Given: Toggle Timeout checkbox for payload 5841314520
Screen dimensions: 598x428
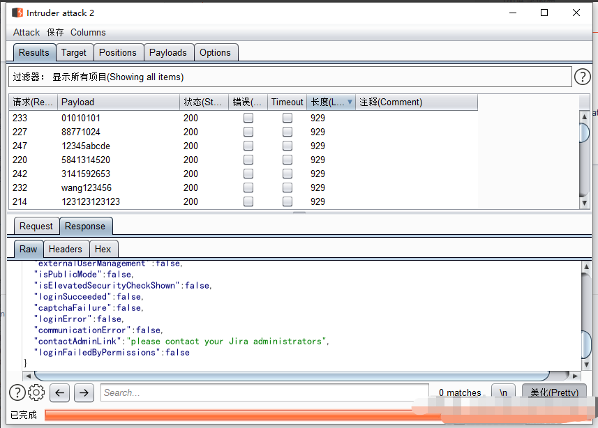Looking at the screenshot, I should click(x=287, y=160).
